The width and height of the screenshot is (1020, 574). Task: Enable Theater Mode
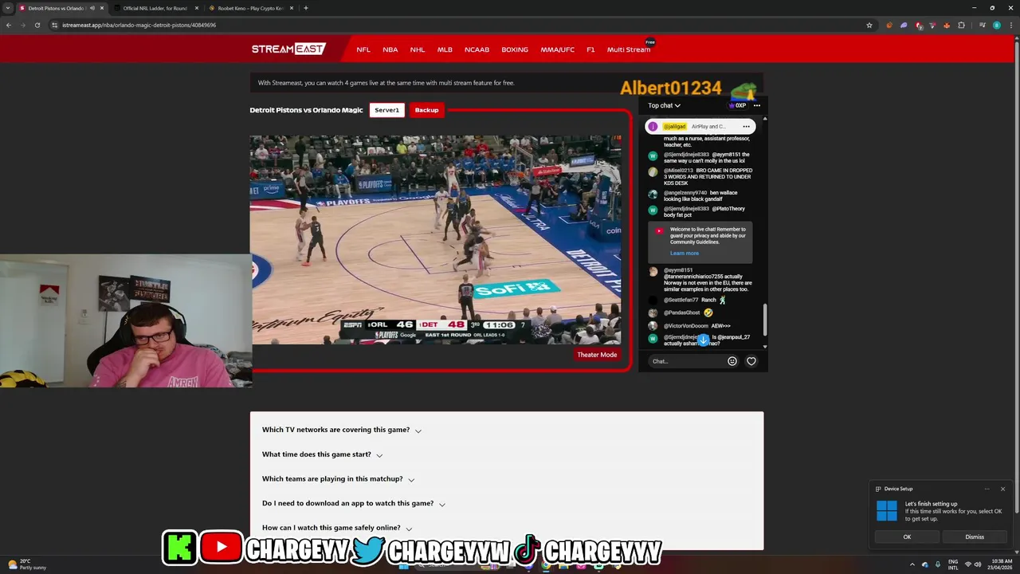597,355
